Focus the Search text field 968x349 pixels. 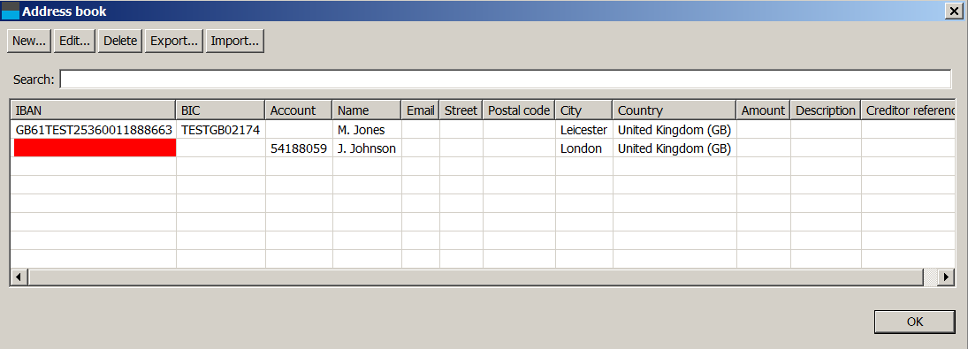tap(505, 80)
